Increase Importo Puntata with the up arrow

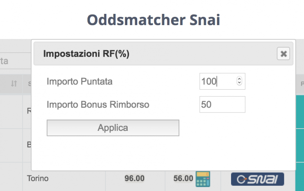point(239,79)
